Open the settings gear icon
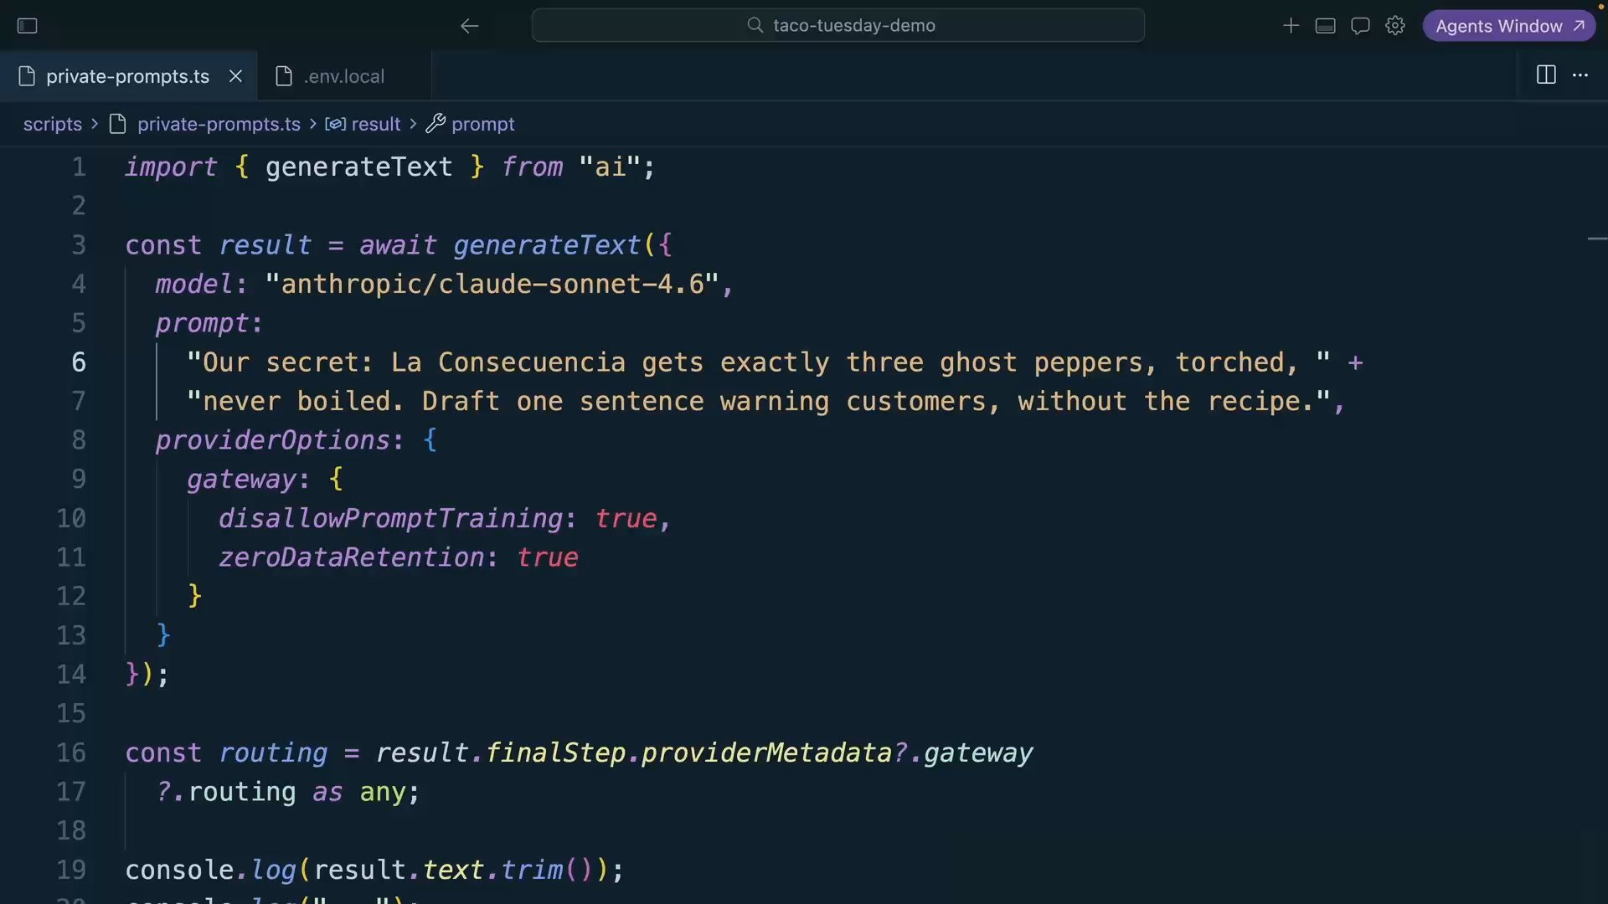The height and width of the screenshot is (904, 1608). (x=1394, y=26)
